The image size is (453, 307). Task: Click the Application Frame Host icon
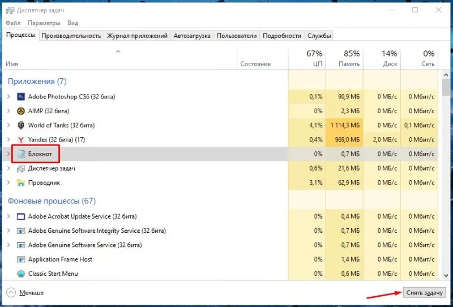pos(21,259)
